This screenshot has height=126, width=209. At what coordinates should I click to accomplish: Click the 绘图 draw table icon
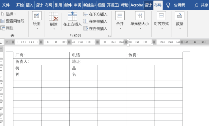(37, 16)
